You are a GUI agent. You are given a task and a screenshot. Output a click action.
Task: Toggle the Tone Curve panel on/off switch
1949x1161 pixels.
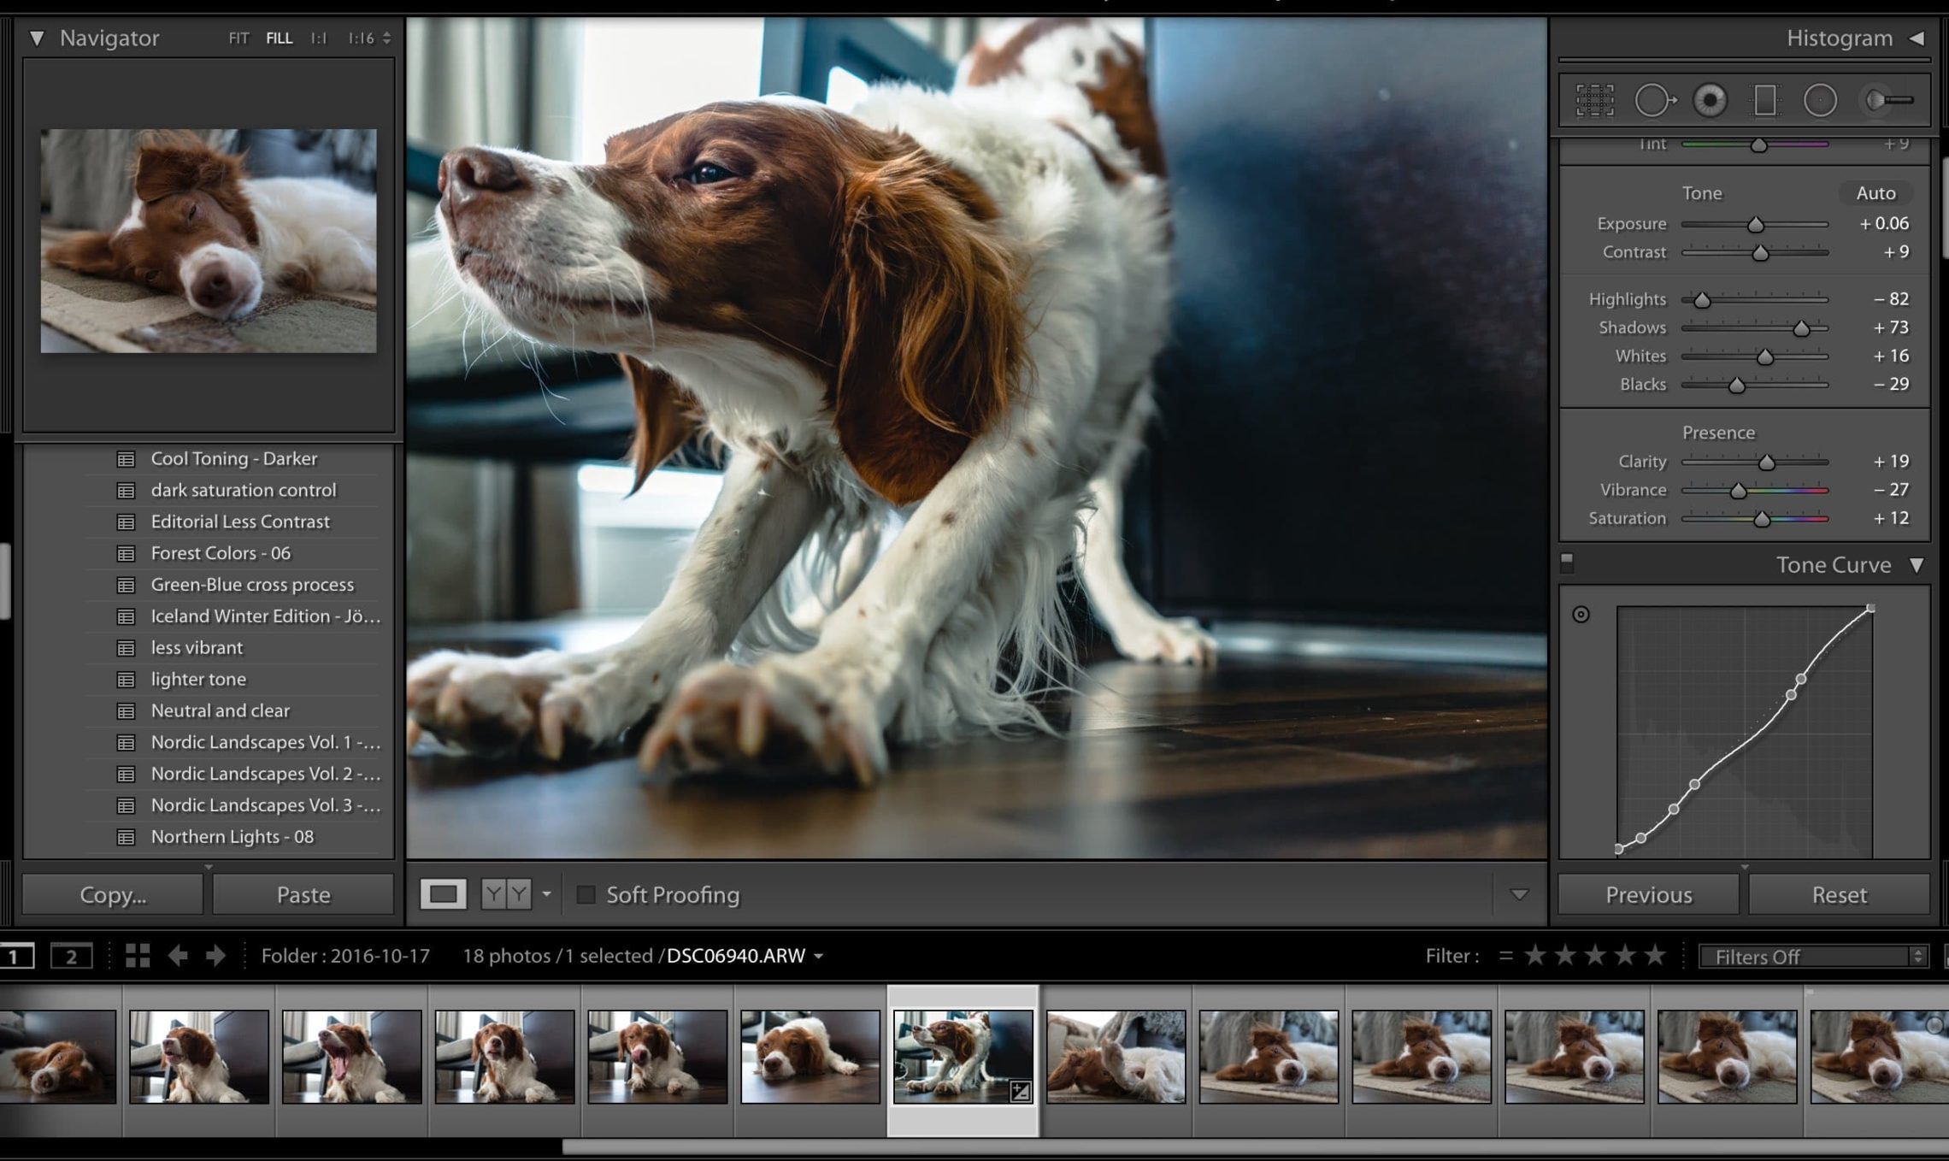(1567, 562)
